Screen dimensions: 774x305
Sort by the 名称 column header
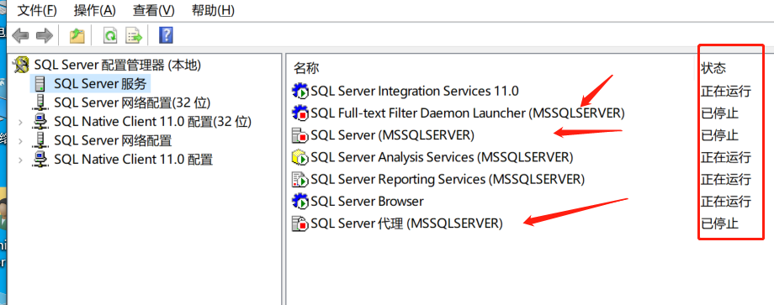point(306,67)
